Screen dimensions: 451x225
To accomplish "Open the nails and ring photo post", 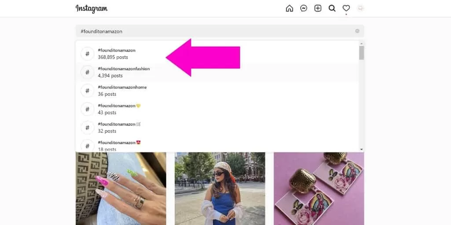I will click(x=121, y=189).
